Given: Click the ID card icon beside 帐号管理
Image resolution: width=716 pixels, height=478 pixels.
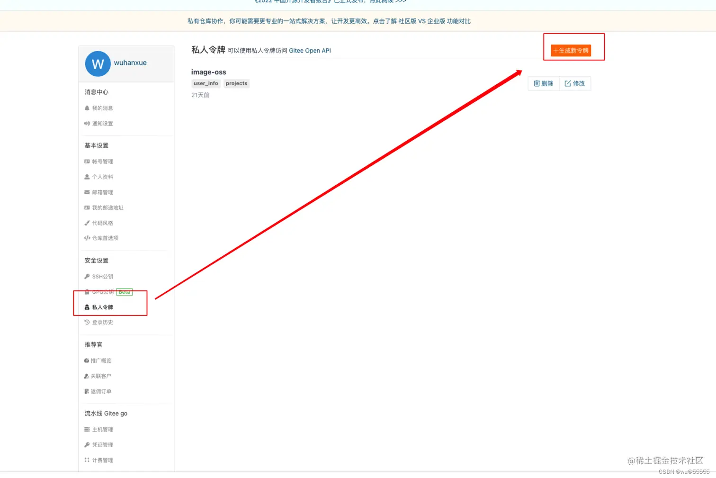Looking at the screenshot, I should pos(87,162).
